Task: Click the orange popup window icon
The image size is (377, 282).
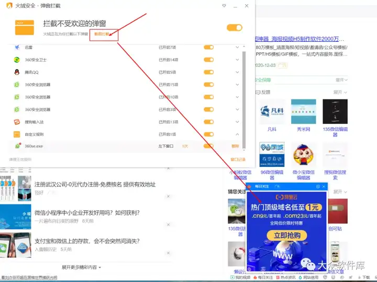Action: tap(25, 28)
